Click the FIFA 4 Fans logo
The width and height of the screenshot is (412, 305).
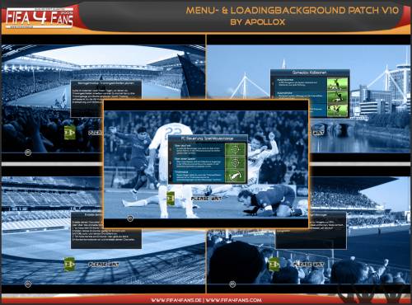pyautogui.click(x=40, y=18)
